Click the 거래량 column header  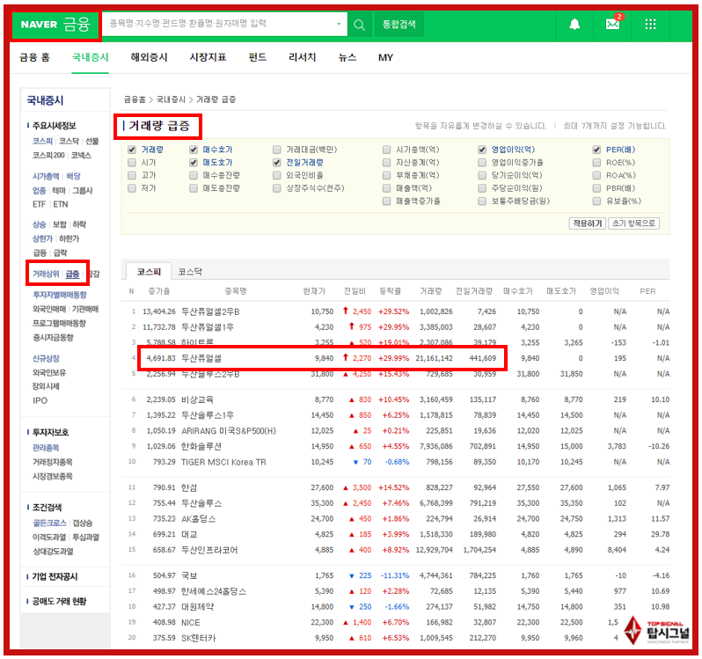[430, 291]
